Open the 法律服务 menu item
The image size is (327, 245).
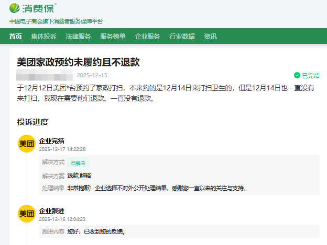pos(78,37)
